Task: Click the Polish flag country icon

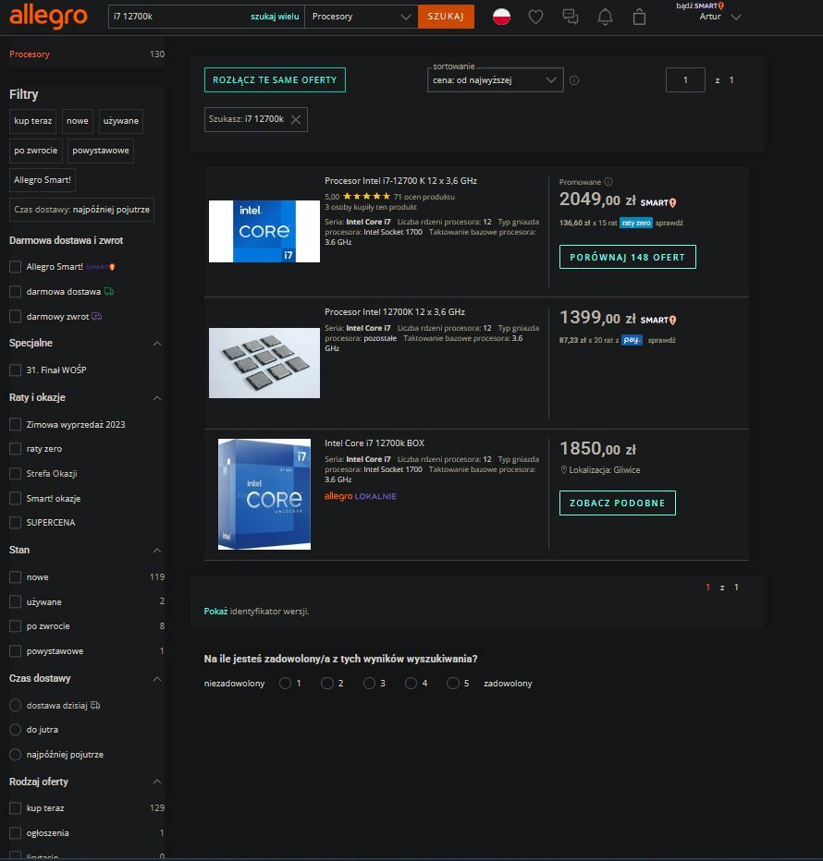Action: pos(501,17)
